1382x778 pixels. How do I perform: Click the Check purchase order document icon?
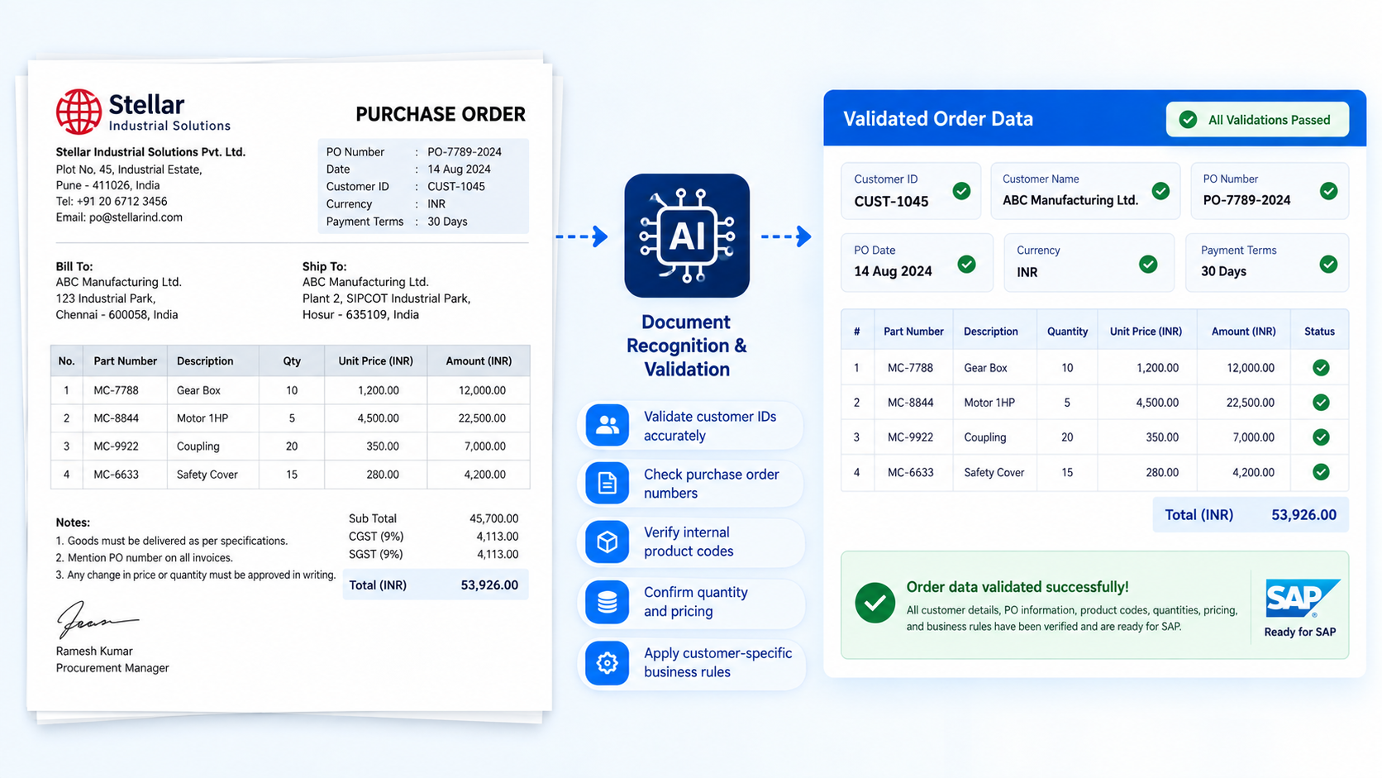click(x=608, y=483)
